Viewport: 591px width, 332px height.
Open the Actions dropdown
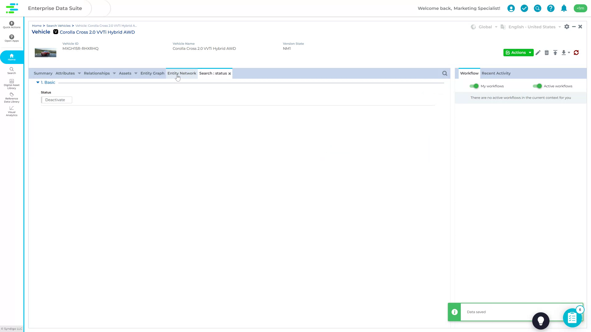coord(518,53)
